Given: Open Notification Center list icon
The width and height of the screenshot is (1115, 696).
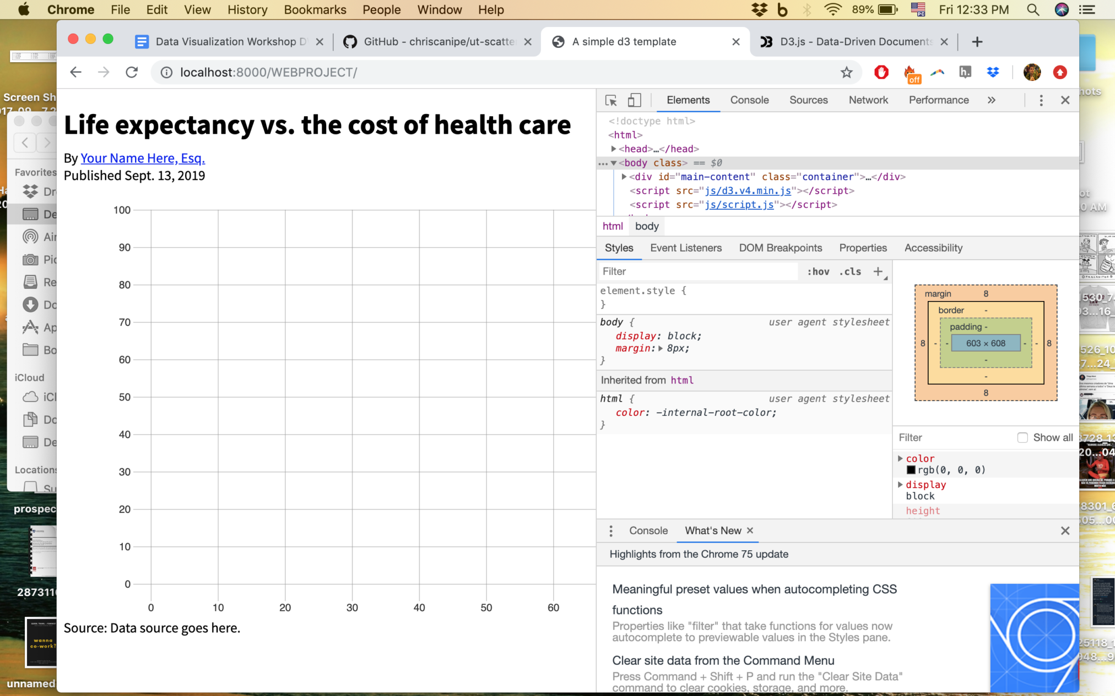Looking at the screenshot, I should [1087, 9].
